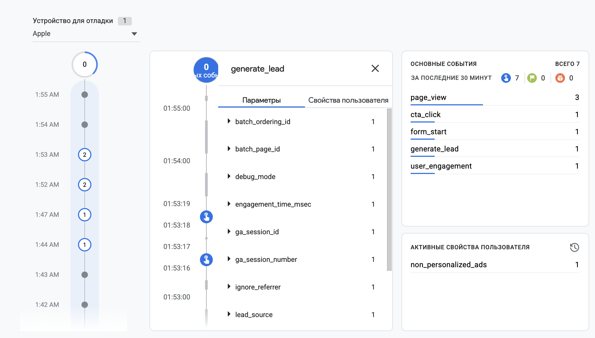Open the page_view event in top events
The width and height of the screenshot is (595, 338).
click(495, 97)
